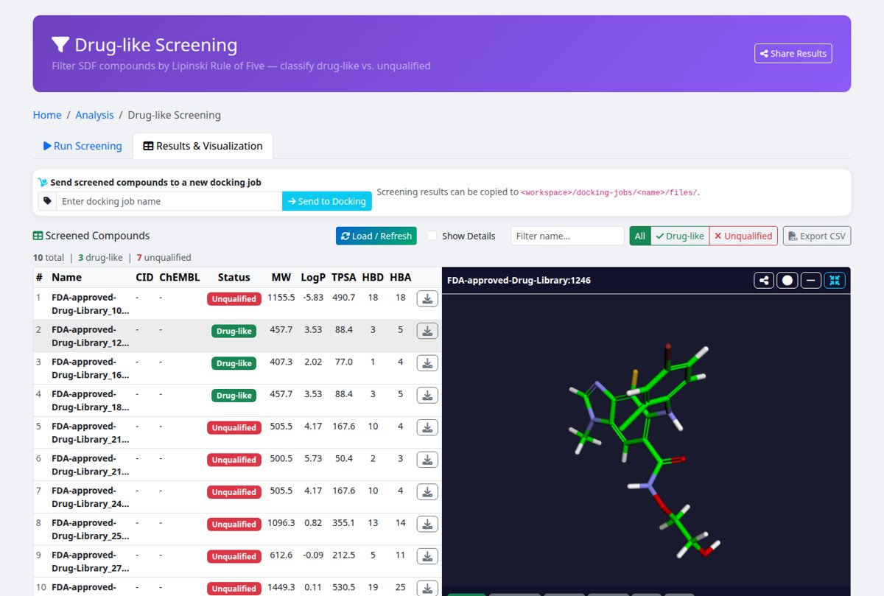Click the MW column header

(281, 278)
